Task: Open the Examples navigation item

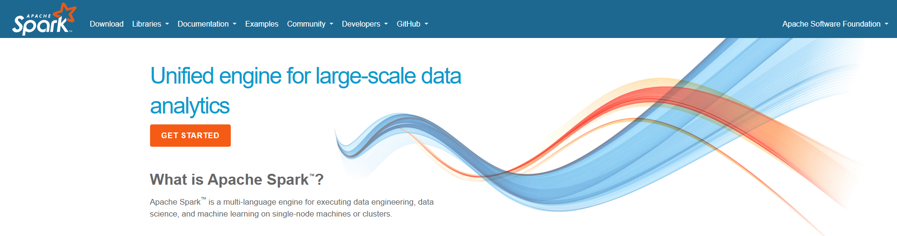Action: [x=262, y=24]
